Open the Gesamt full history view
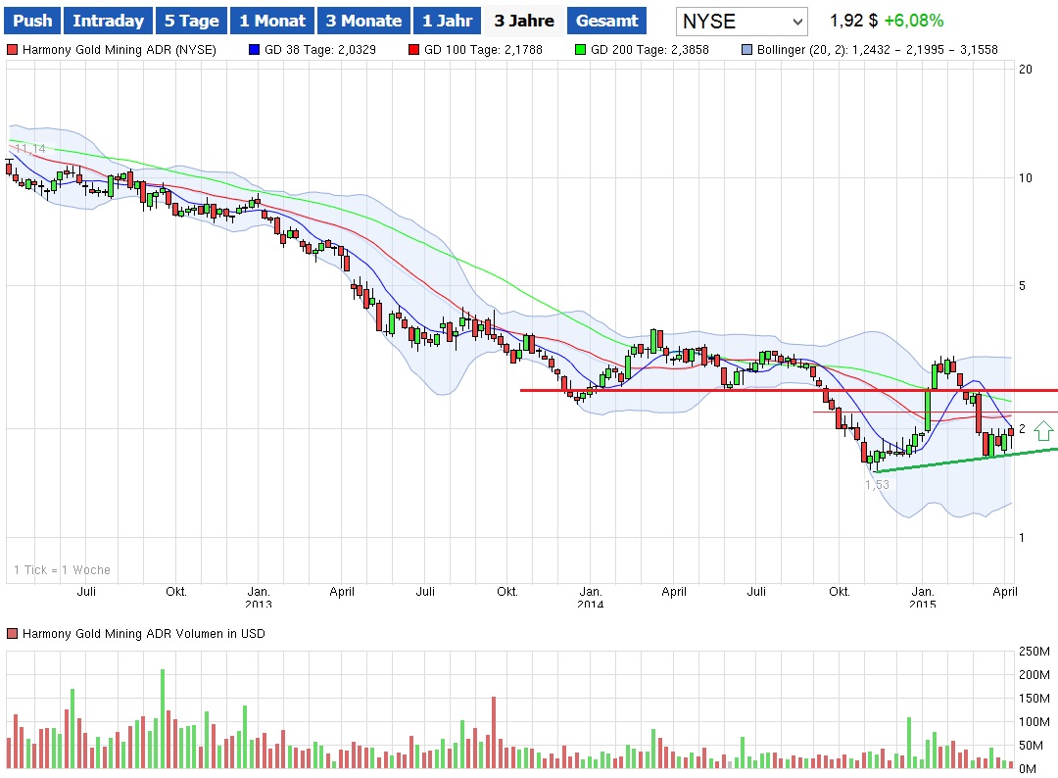The width and height of the screenshot is (1058, 778). (607, 21)
